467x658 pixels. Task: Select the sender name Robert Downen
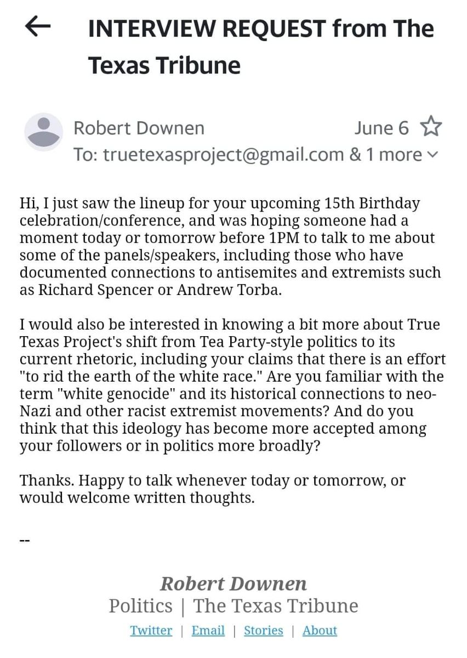[139, 128]
